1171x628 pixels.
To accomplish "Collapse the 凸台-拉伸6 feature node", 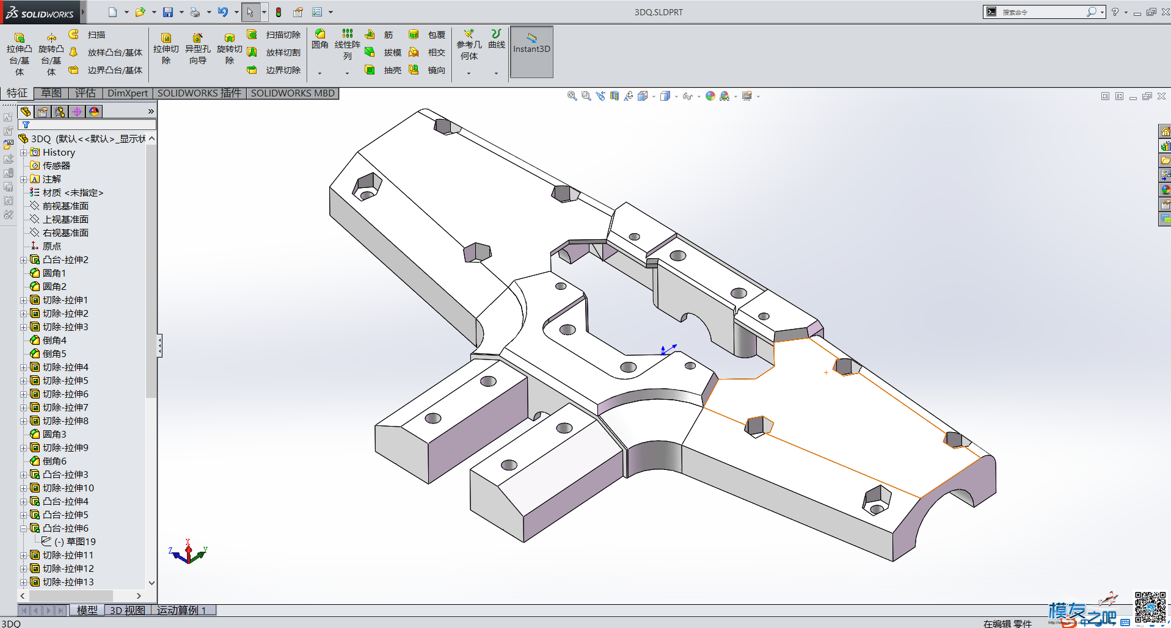I will [23, 529].
